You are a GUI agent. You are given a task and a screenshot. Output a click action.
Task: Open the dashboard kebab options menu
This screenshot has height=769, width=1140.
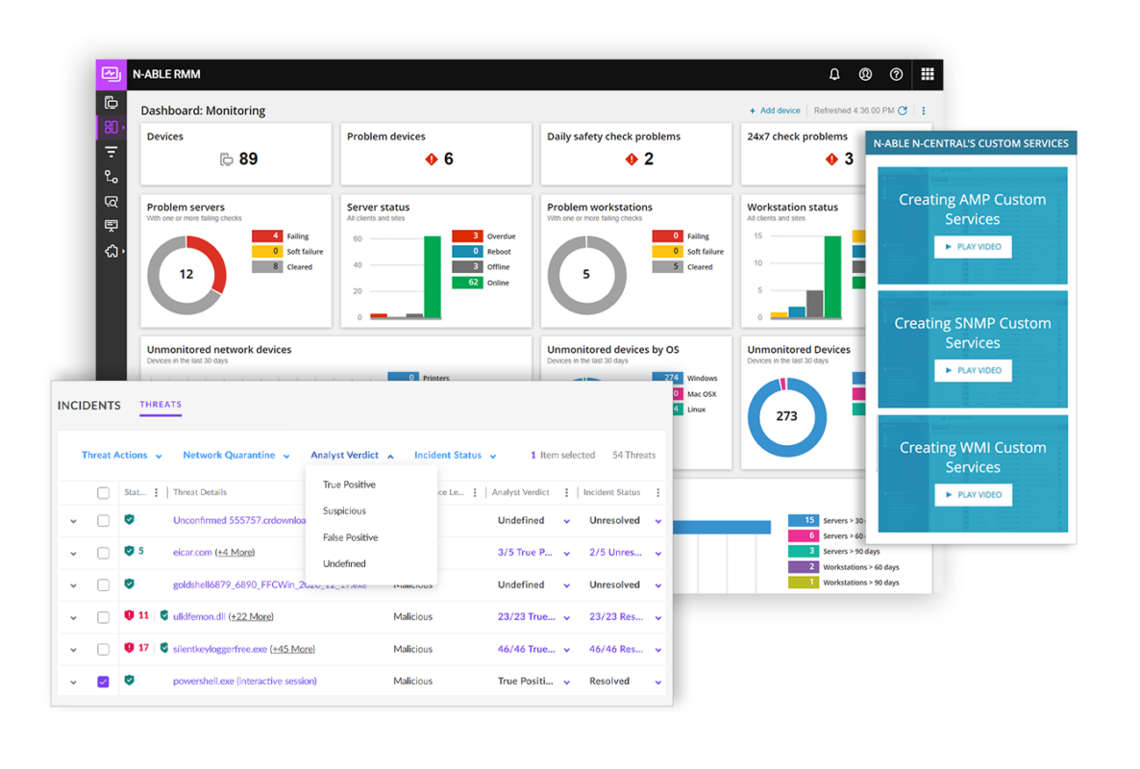(x=925, y=111)
